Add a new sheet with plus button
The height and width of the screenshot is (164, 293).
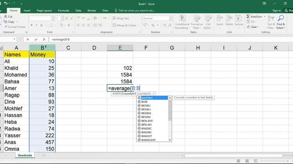point(44,155)
